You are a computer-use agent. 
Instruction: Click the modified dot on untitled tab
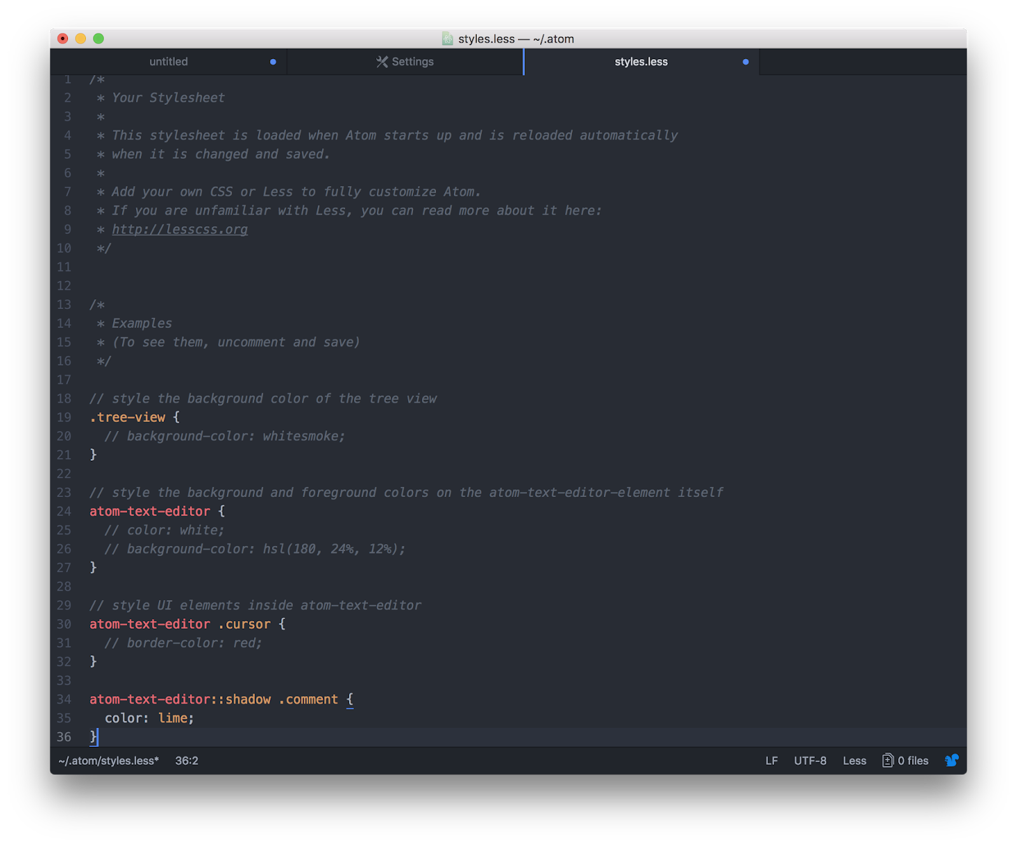[x=273, y=62]
